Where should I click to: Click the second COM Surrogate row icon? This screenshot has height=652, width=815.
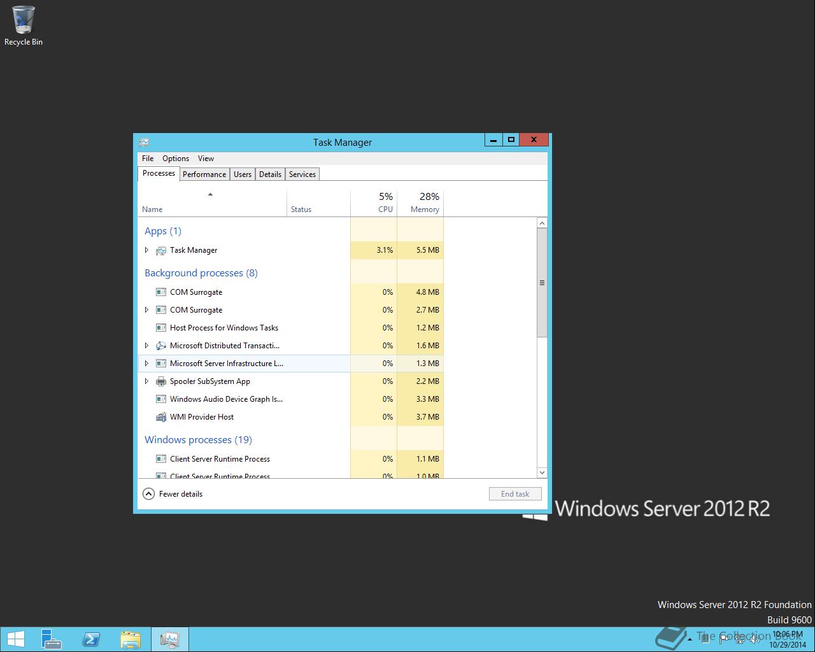pos(161,310)
